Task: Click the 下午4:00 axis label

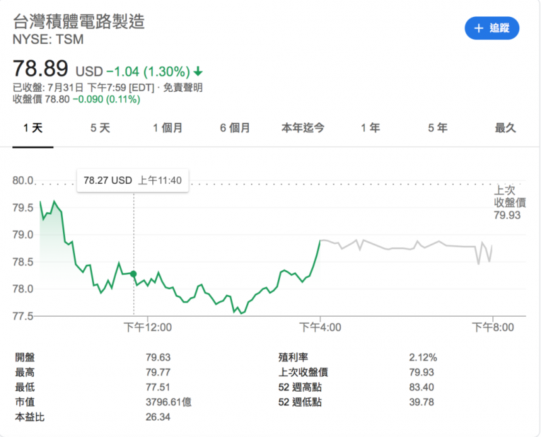Action: pyautogui.click(x=320, y=327)
